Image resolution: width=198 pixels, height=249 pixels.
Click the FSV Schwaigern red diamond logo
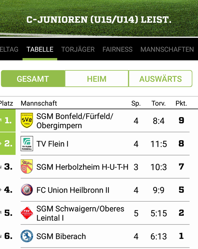27,213
